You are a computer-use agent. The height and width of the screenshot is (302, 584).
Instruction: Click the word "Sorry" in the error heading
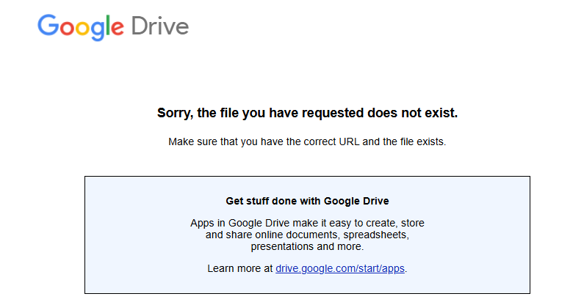tap(173, 114)
